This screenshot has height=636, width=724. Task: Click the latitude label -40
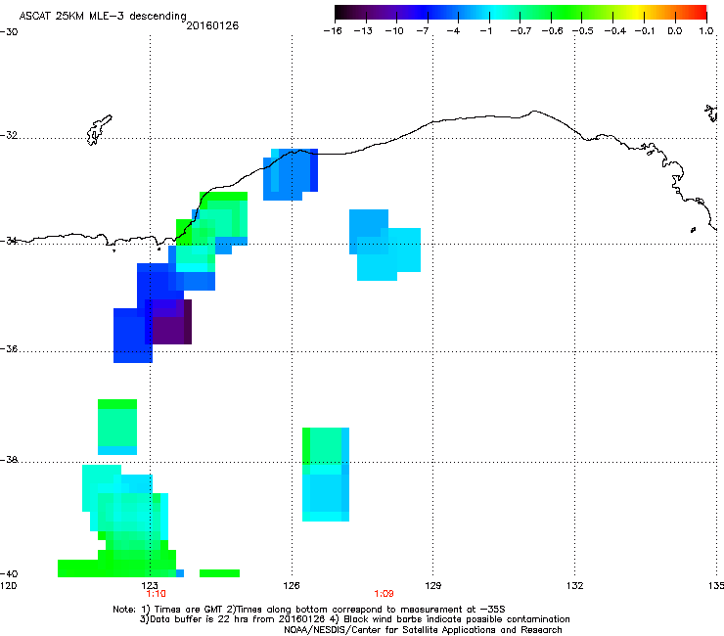pyautogui.click(x=9, y=573)
